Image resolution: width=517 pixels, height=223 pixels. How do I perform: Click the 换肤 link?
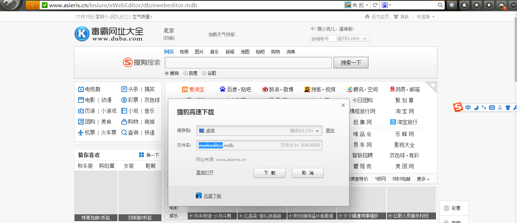(404, 17)
